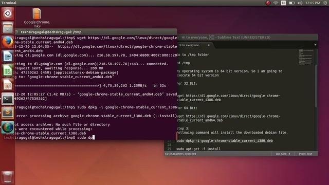Click the red recording indicator in top panel
This screenshot has height=185, width=329.
[268, 3]
